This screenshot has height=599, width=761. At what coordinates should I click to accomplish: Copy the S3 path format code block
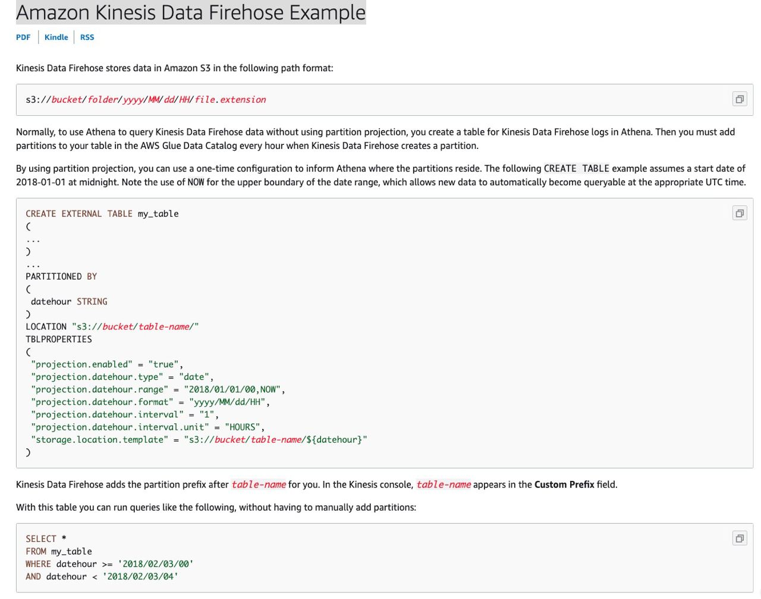pos(740,99)
